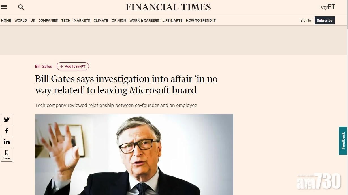Image resolution: width=348 pixels, height=195 pixels.
Task: Select Companies in the navigation bar
Action: click(48, 21)
